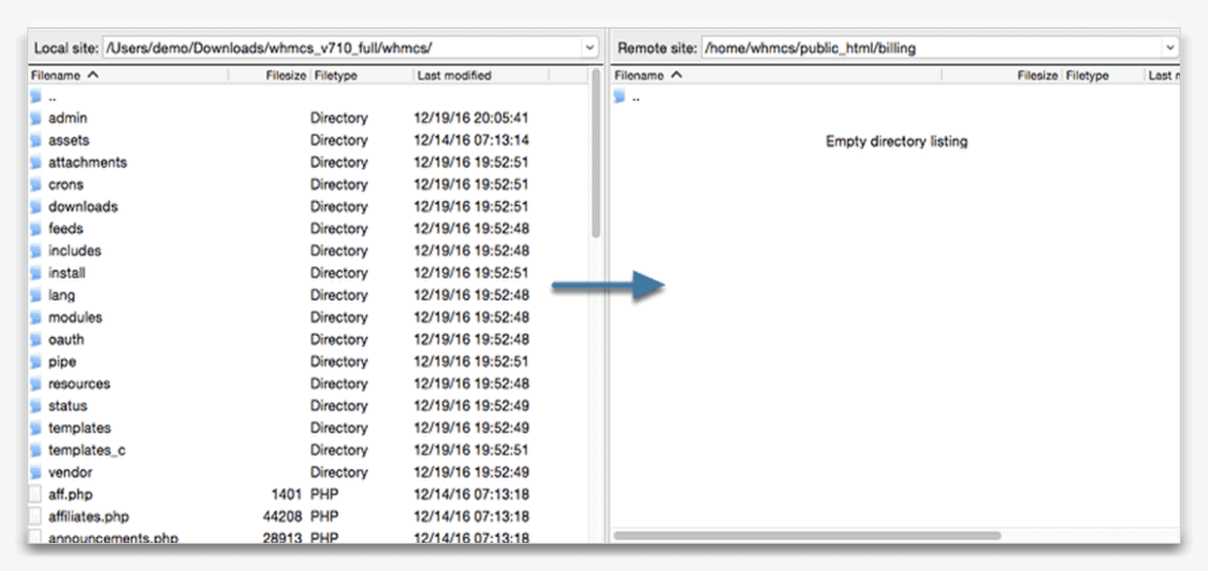Image resolution: width=1208 pixels, height=571 pixels.
Task: Select the aff.php file icon
Action: click(36, 494)
